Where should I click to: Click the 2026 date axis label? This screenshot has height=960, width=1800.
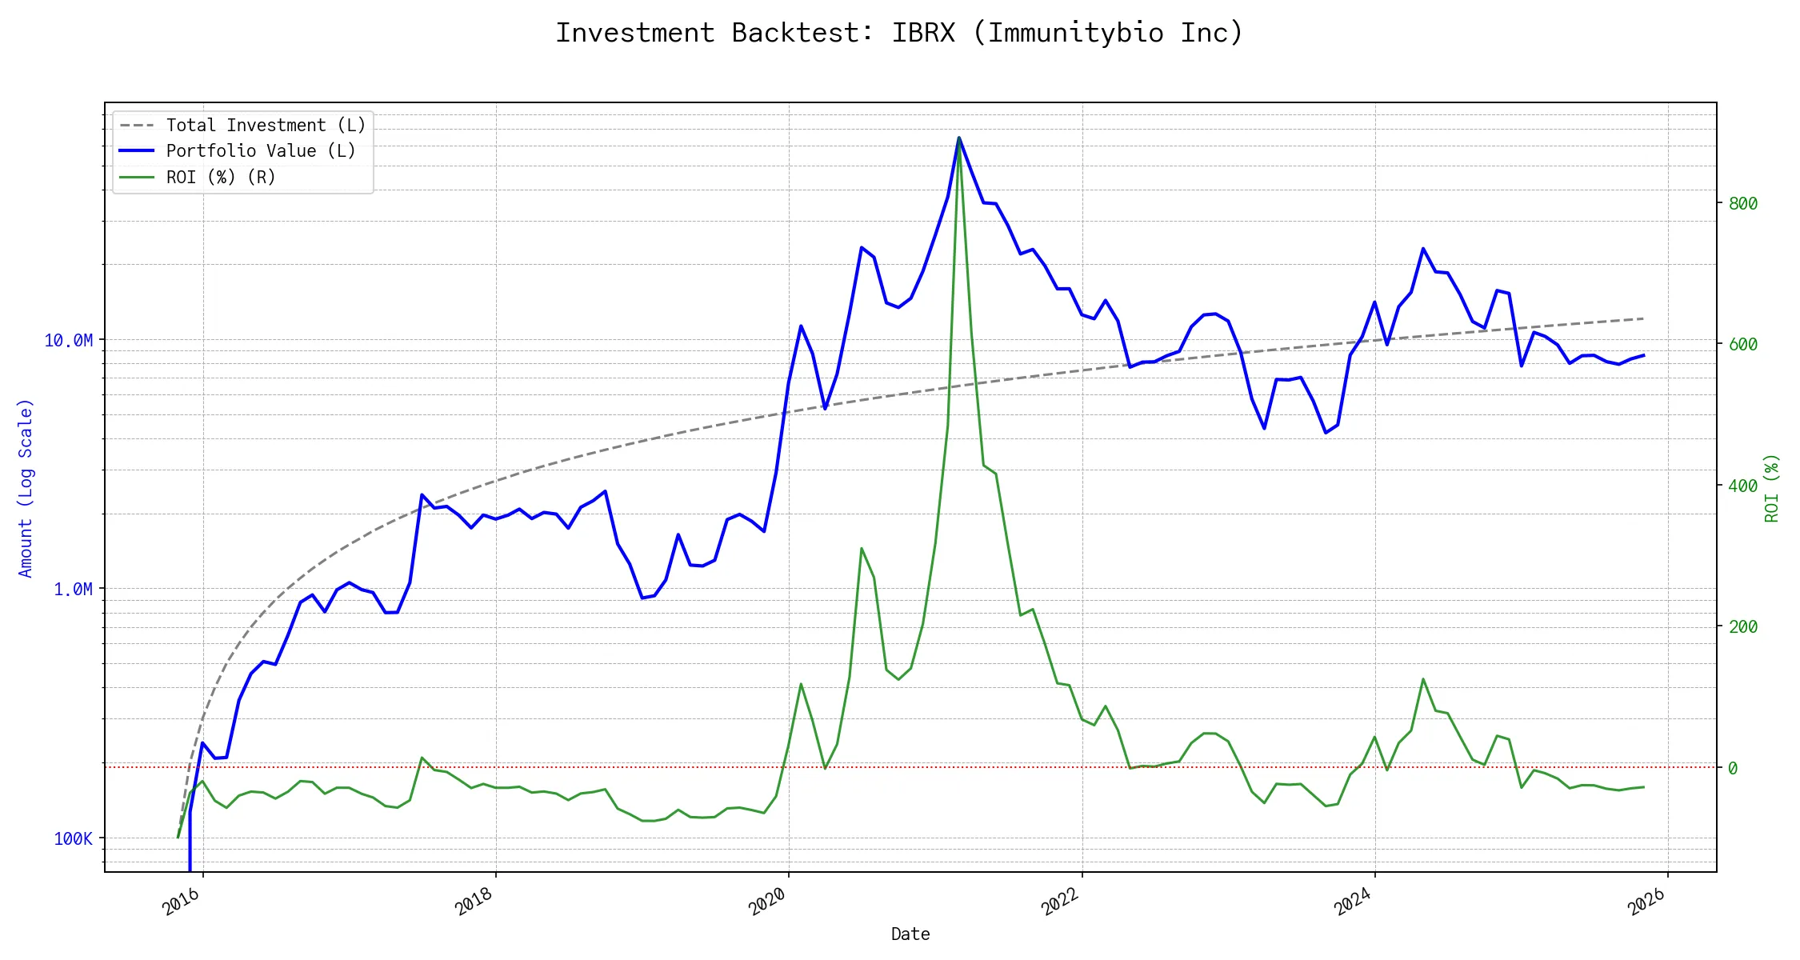[1646, 902]
